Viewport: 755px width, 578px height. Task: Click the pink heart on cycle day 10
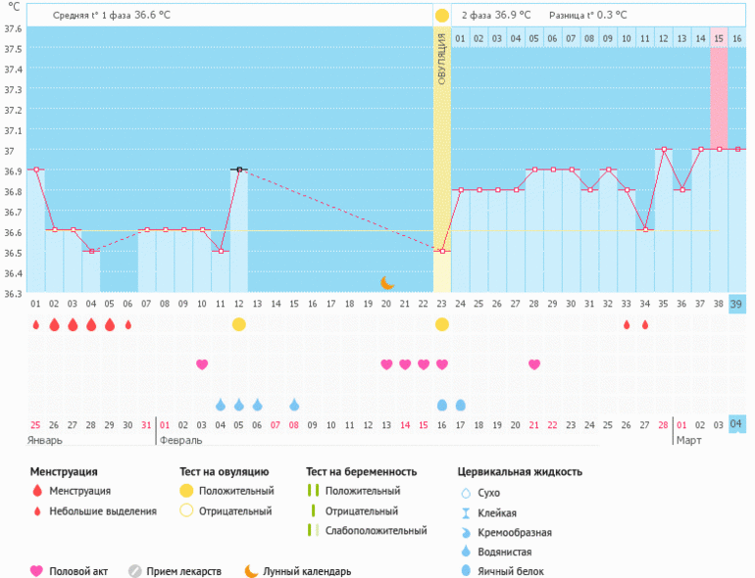[x=202, y=364]
